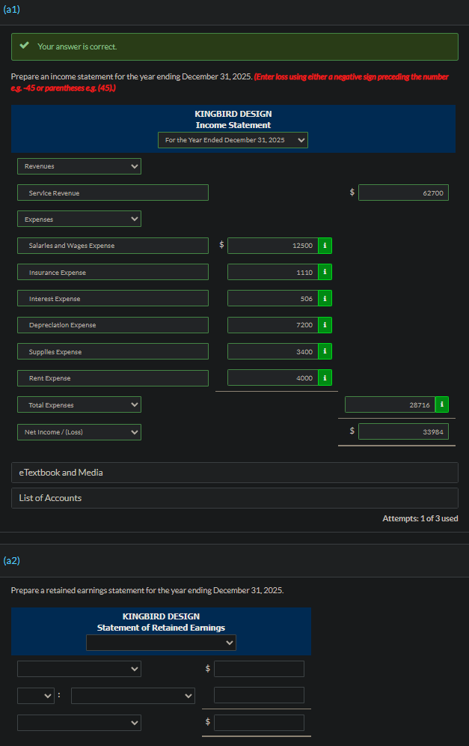
Task: Click the 3400 amount field
Action: (273, 351)
